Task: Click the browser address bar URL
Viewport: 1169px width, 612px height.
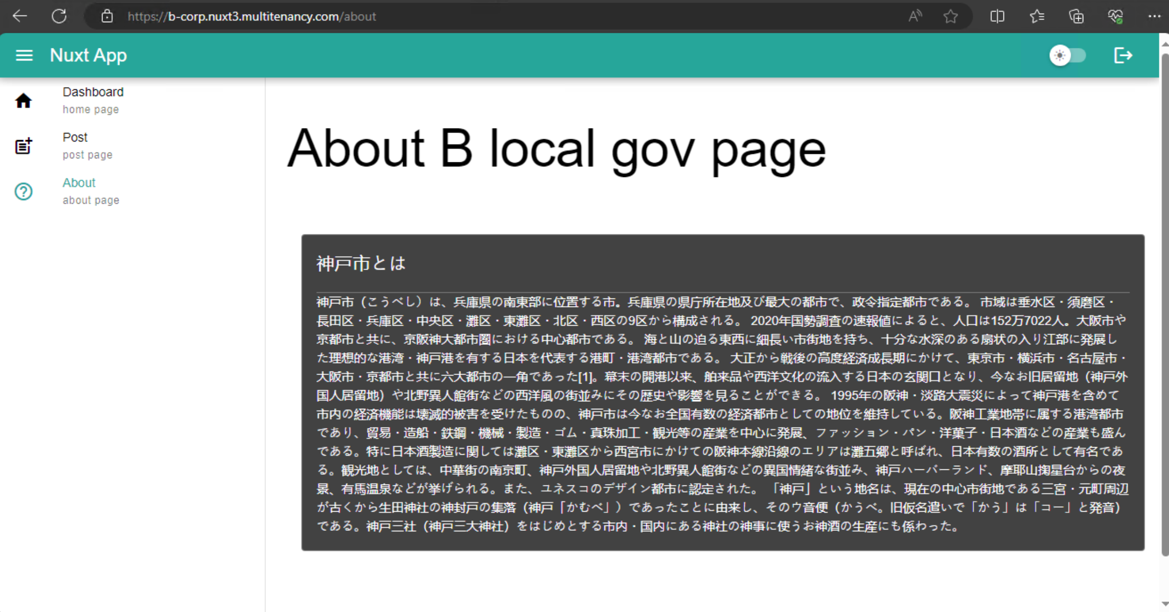Action: (x=252, y=17)
